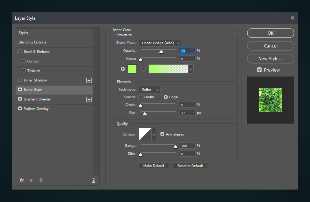
Task: Click the trash delete effect icon
Action: tap(93, 180)
